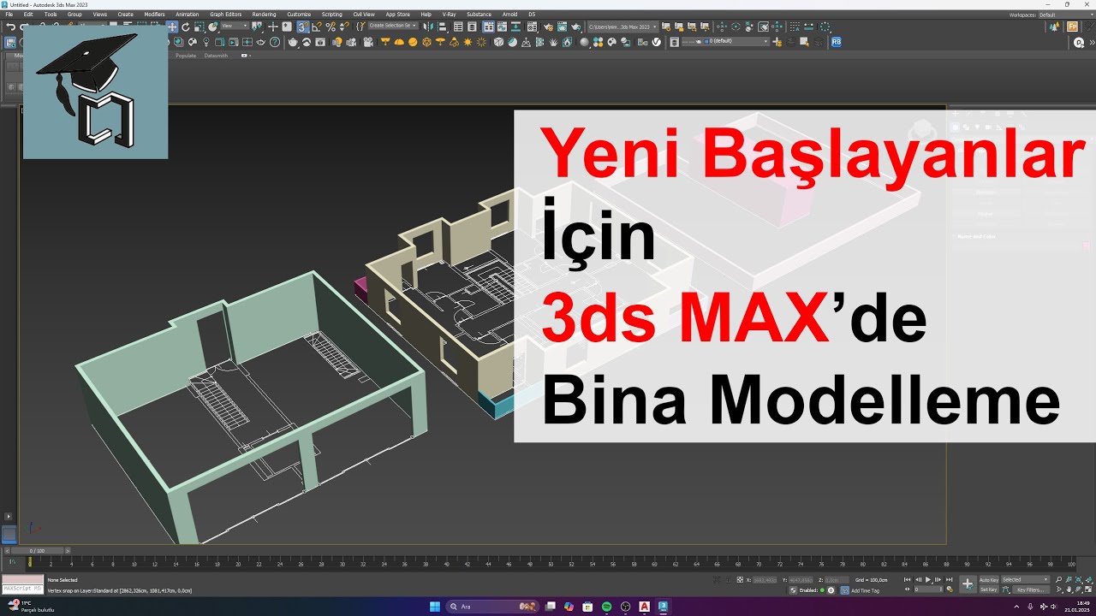The width and height of the screenshot is (1096, 616).
Task: Open the V-Ray menu
Action: pos(450,15)
